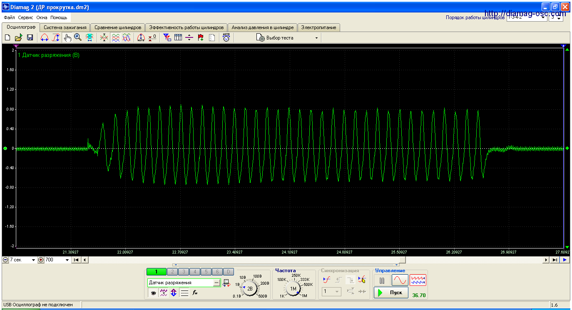The height and width of the screenshot is (310, 572).
Task: Click the channel signal inversion icon
Action: click(226, 283)
